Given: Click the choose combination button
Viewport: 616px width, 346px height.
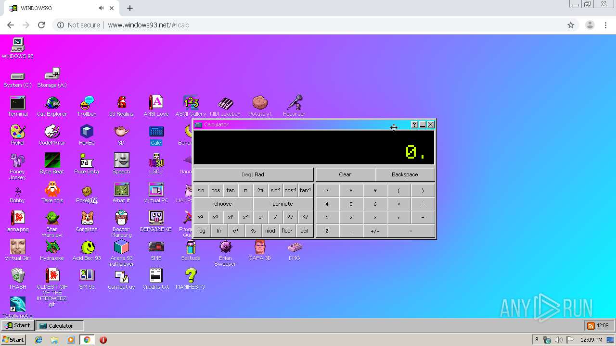Looking at the screenshot, I should [x=223, y=204].
